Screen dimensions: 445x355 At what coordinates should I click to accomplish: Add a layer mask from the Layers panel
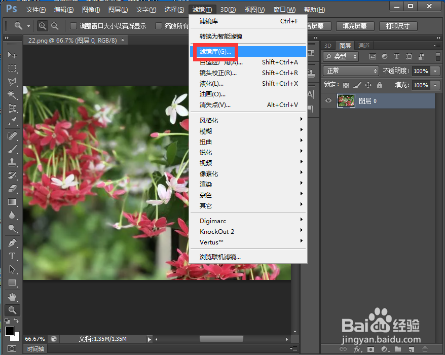370,348
